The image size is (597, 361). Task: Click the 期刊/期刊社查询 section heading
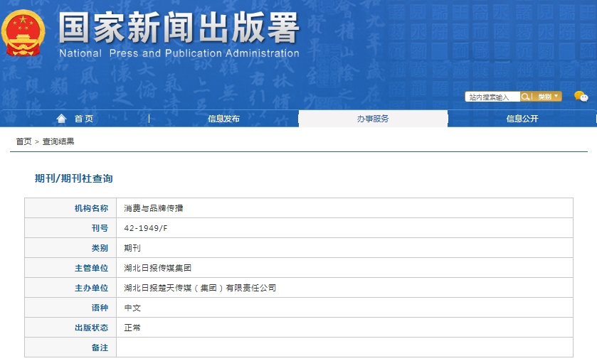[x=74, y=178]
